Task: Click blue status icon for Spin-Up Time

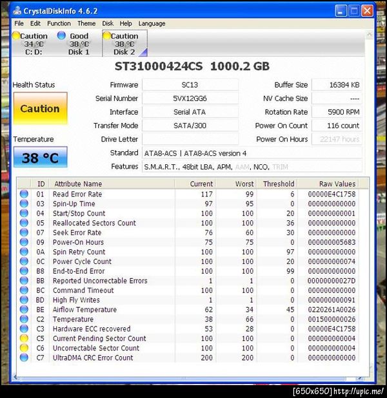Action: coord(24,204)
